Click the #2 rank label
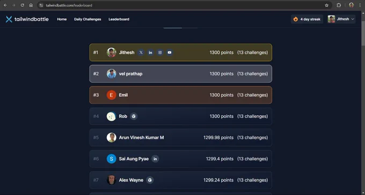 96,74
